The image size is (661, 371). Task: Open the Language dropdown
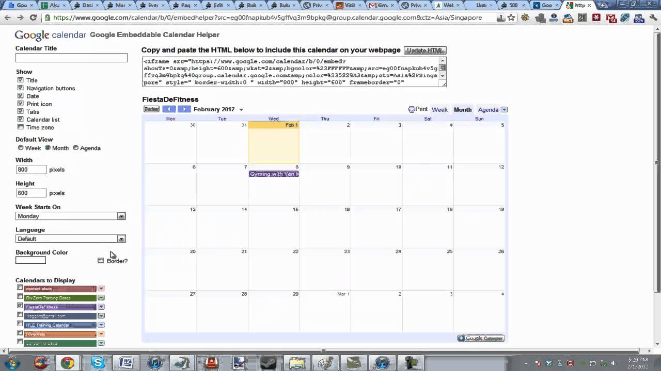coord(71,239)
